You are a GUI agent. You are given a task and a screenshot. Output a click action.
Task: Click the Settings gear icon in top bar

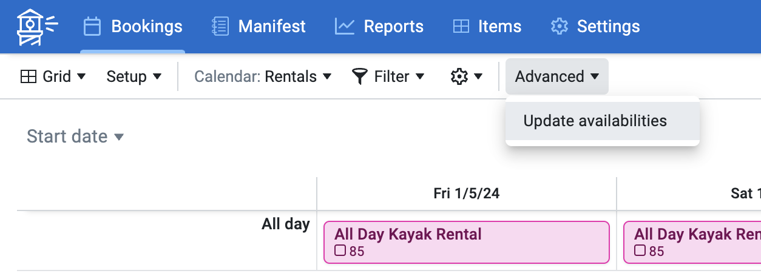click(x=559, y=27)
